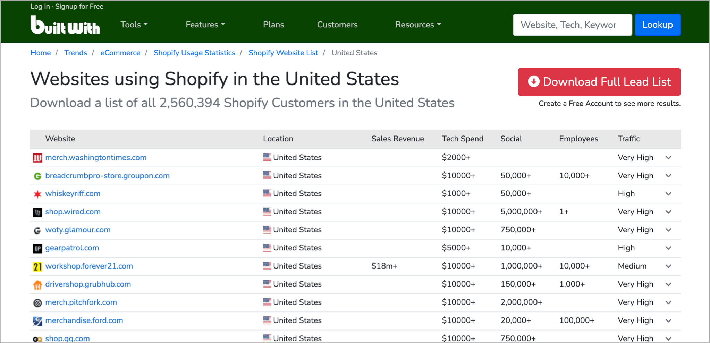Expand the shop.wired.com row details
The image size is (710, 343).
668,212
